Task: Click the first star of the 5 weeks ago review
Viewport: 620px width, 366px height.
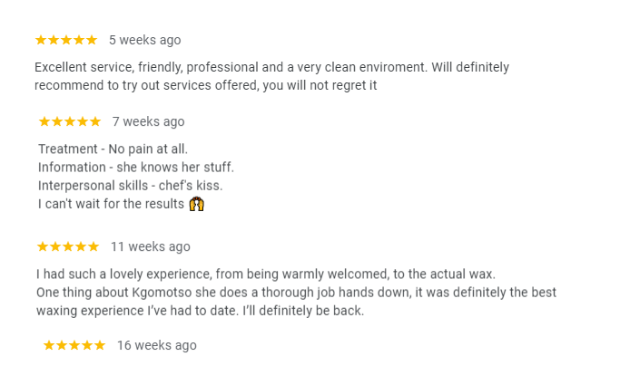Action: (x=41, y=40)
